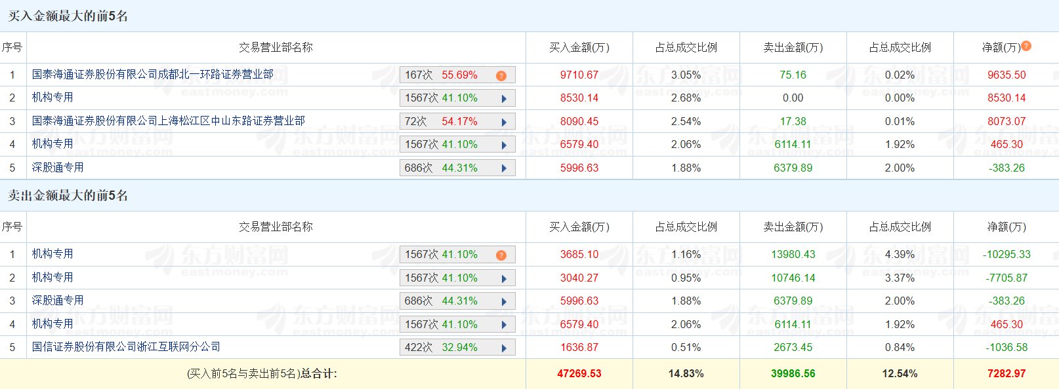Click orange help icon in sell table row 1
1059x389 pixels.
tap(501, 255)
